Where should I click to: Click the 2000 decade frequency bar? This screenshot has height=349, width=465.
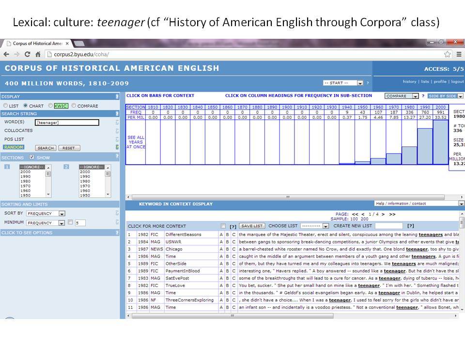[440, 142]
